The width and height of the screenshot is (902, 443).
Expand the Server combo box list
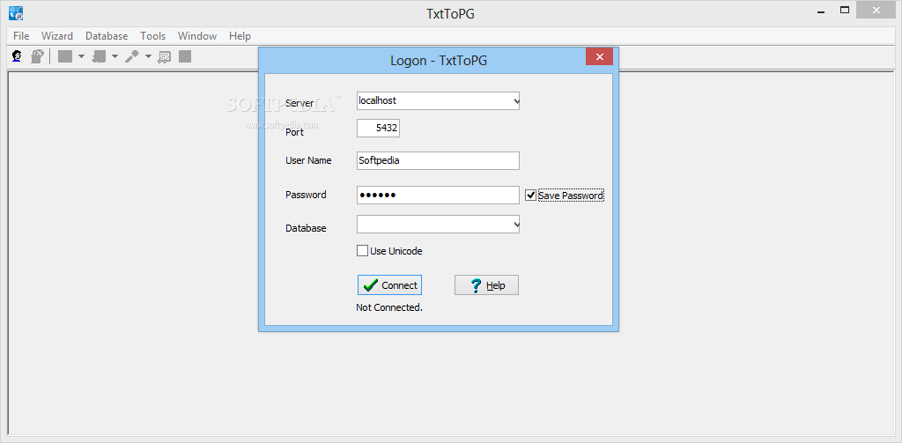point(516,100)
